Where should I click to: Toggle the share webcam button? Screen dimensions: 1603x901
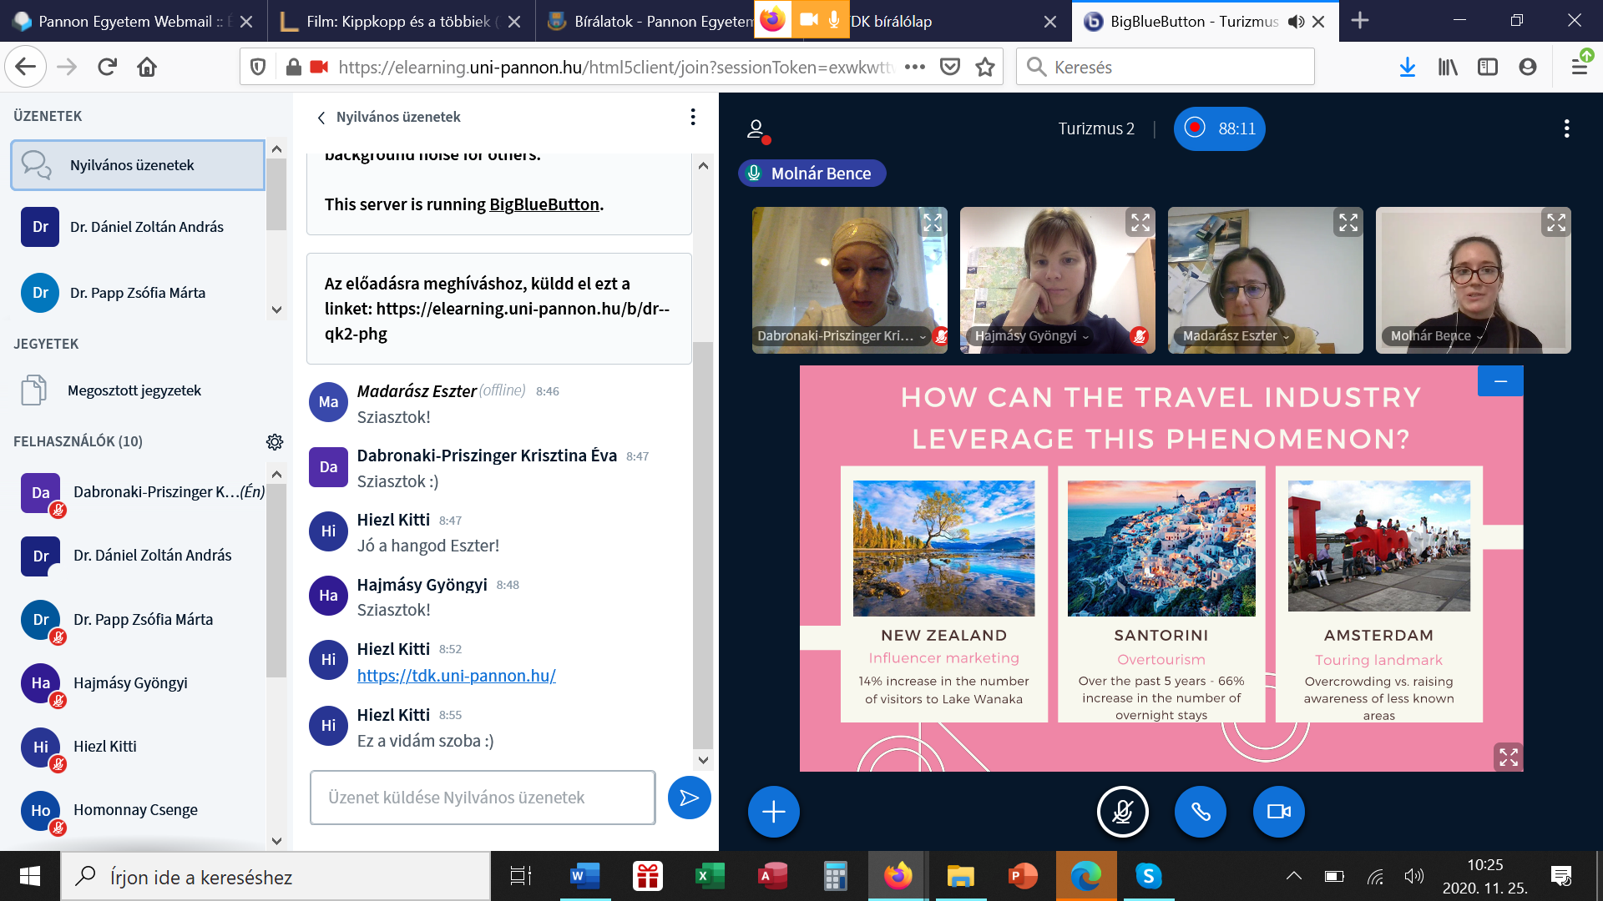click(1278, 811)
